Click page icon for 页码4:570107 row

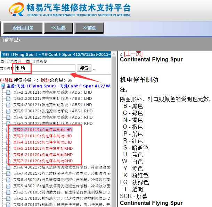8,205
